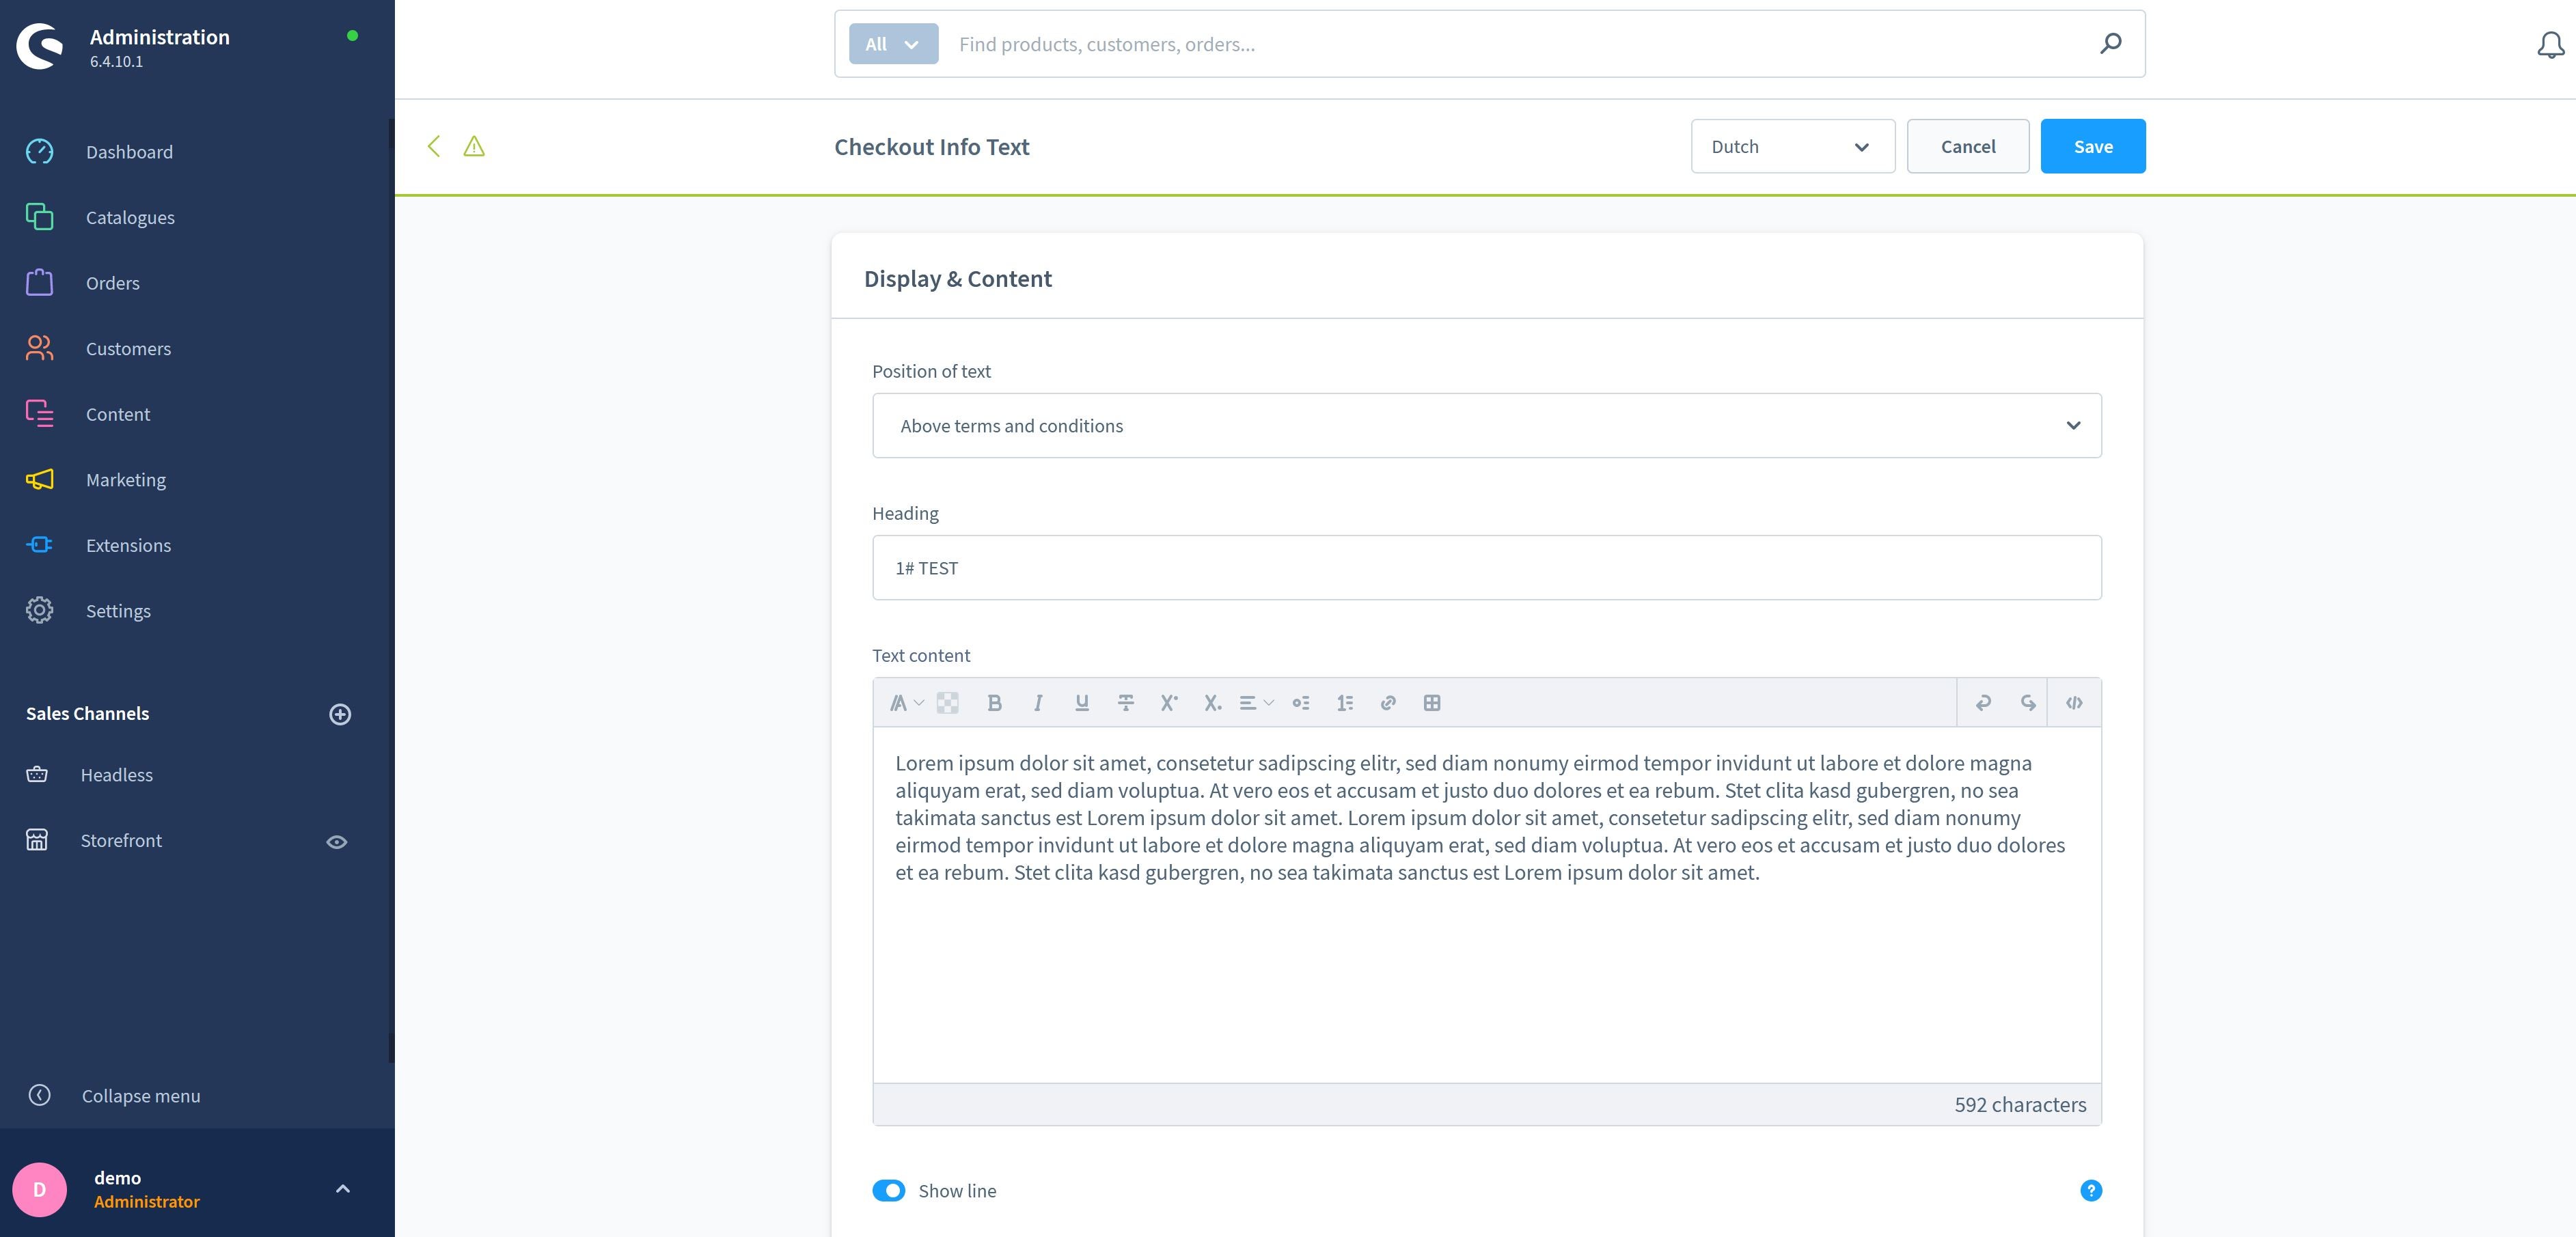Click the demo user avatar

[x=39, y=1189]
